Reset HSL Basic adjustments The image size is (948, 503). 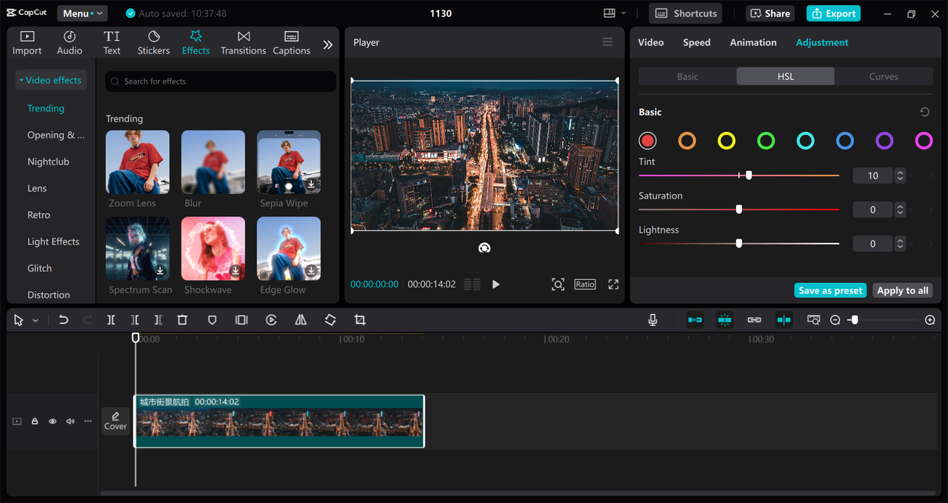[x=924, y=112]
